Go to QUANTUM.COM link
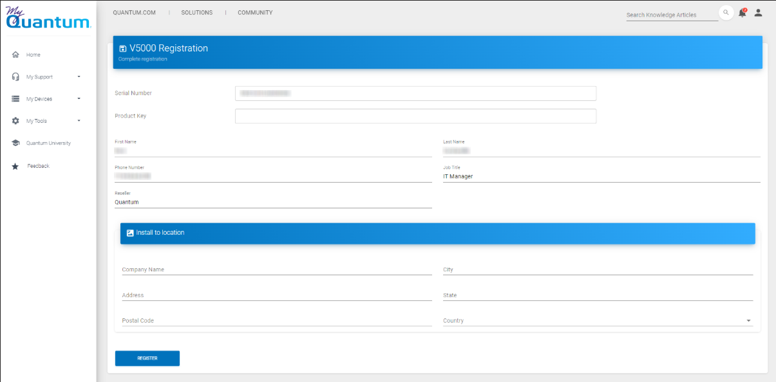The width and height of the screenshot is (776, 382). pyautogui.click(x=134, y=13)
